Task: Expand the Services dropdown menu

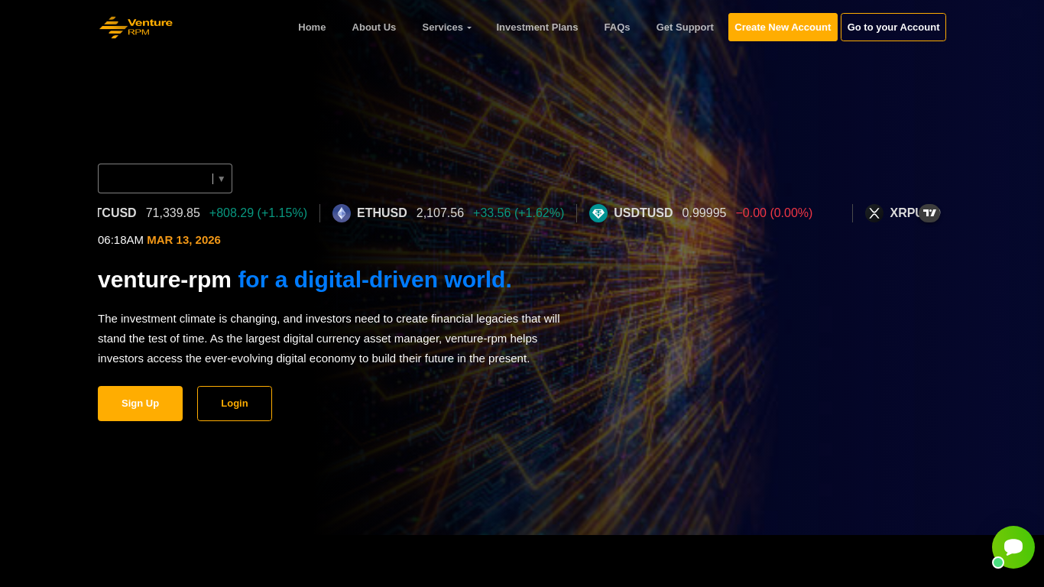Action: click(447, 27)
